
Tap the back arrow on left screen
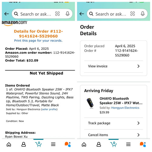click(x=7, y=14)
